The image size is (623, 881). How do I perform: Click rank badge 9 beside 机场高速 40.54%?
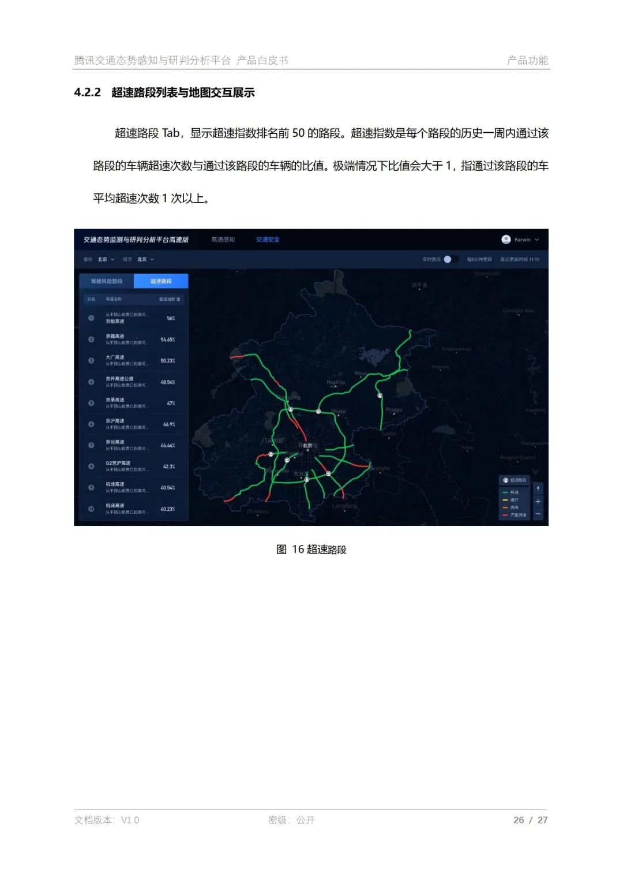pos(91,488)
